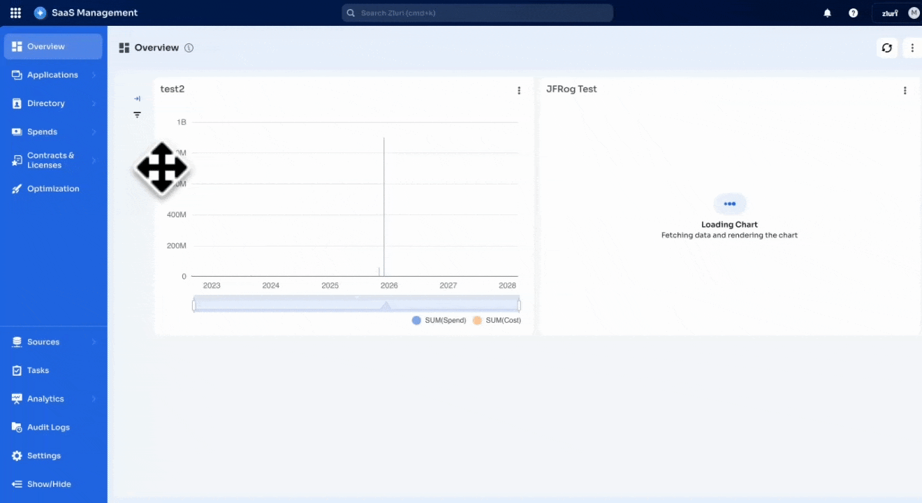Click the JFRog Test chart title
The width and height of the screenshot is (922, 503).
tap(571, 89)
